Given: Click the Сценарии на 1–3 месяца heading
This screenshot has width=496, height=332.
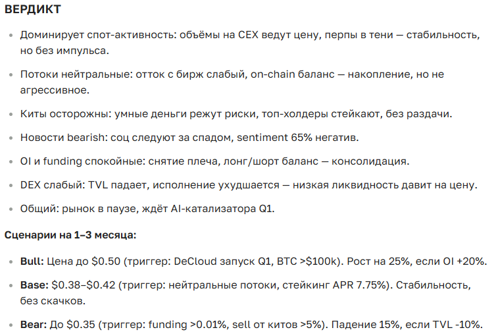Looking at the screenshot, I should pos(71,234).
